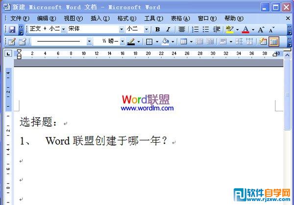Click the highlighted table gridlines icon

pyautogui.click(x=274, y=42)
